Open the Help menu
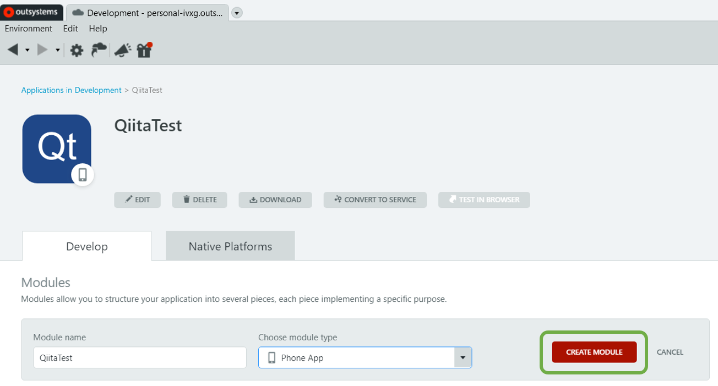Screen dimensions: 718x386 [98, 29]
